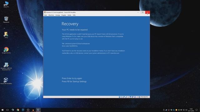Click the video capture status icon
The height and width of the screenshot is (112, 200).
click(x=132, y=97)
